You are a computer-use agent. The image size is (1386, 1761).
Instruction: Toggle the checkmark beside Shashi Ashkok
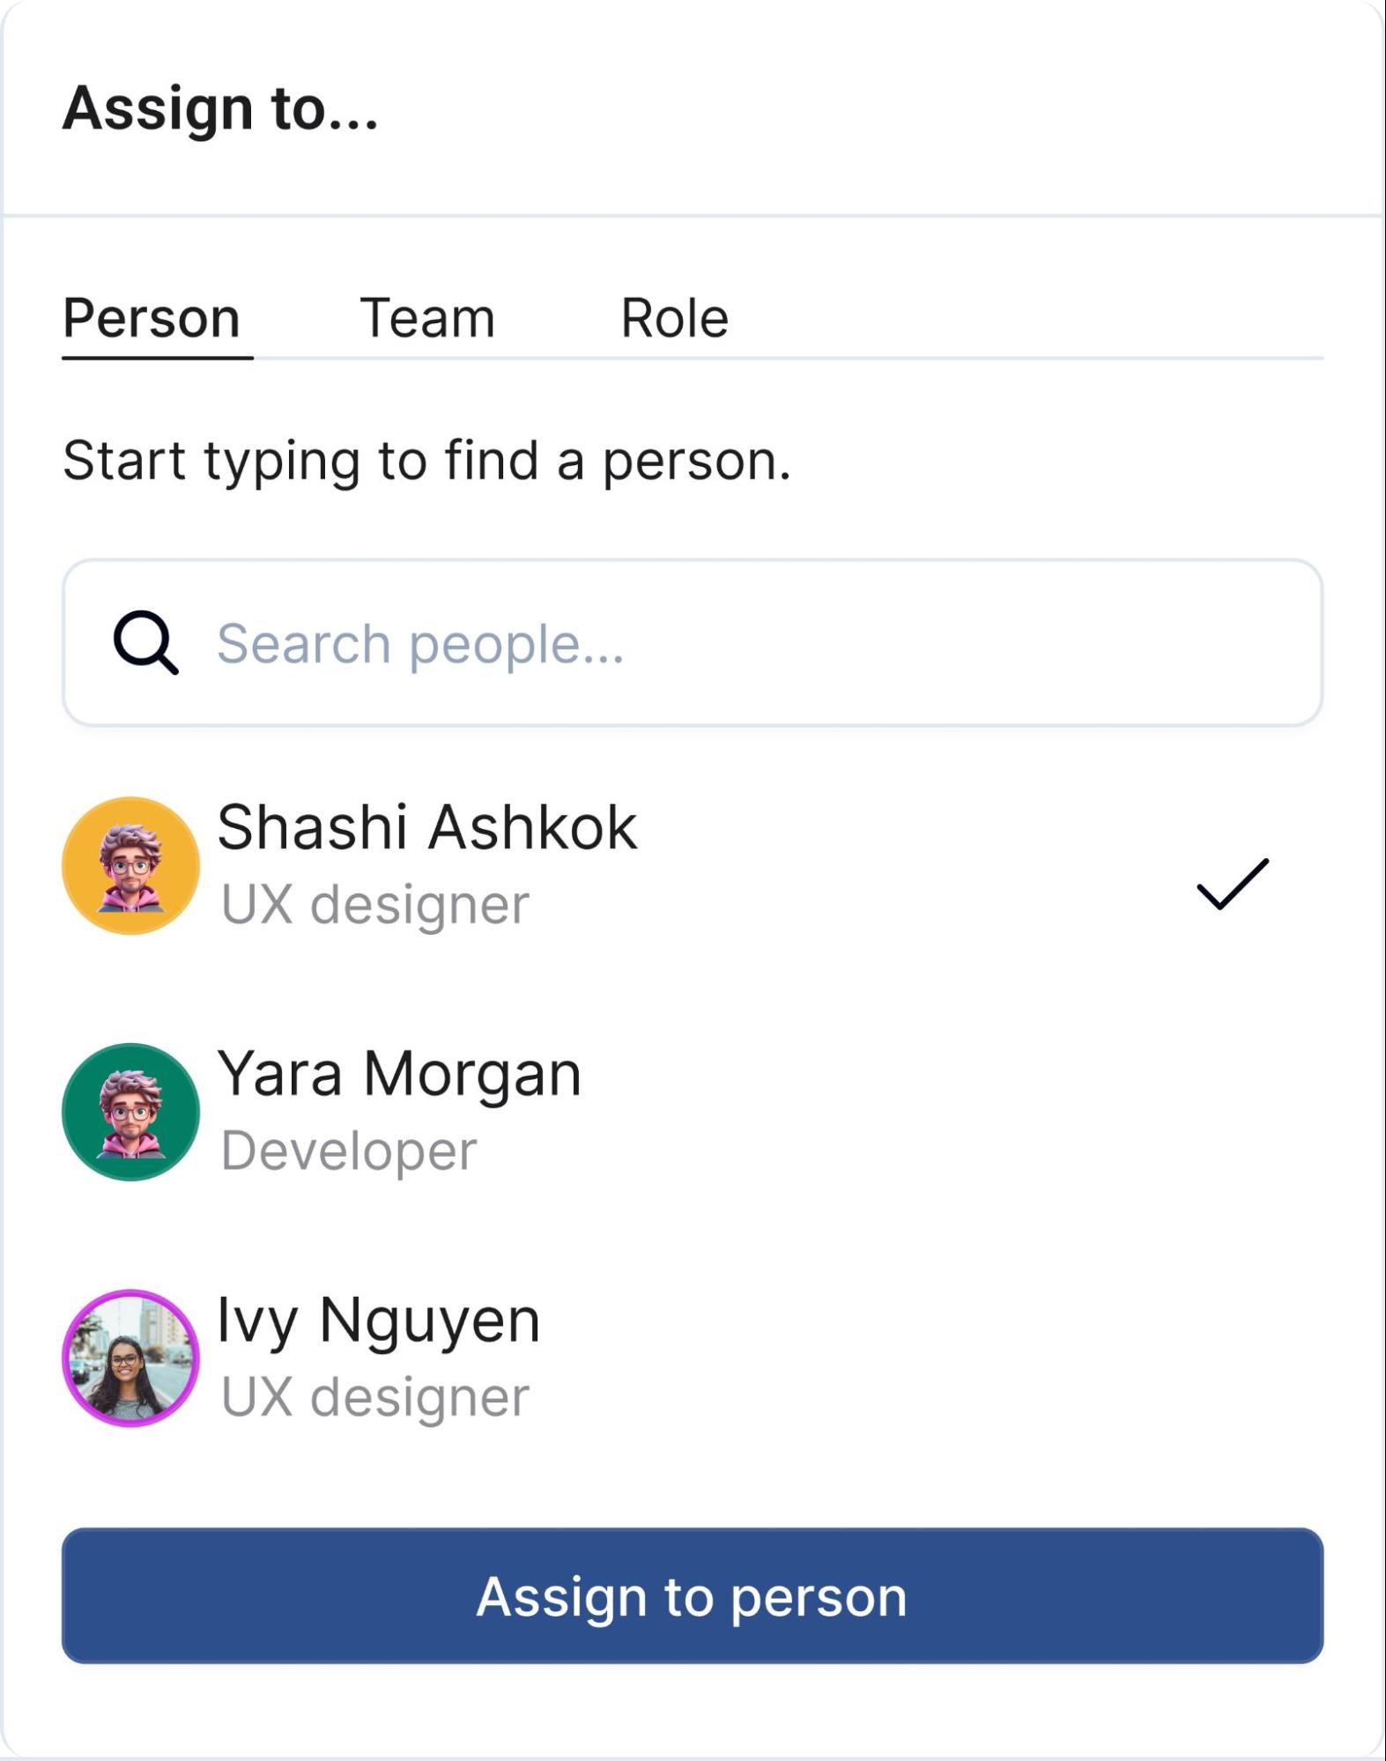click(1232, 884)
